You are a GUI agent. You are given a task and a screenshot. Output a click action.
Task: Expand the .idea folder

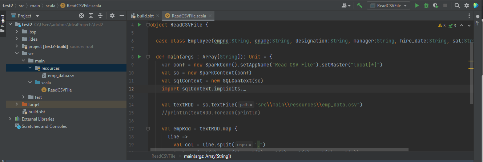[x=17, y=39]
